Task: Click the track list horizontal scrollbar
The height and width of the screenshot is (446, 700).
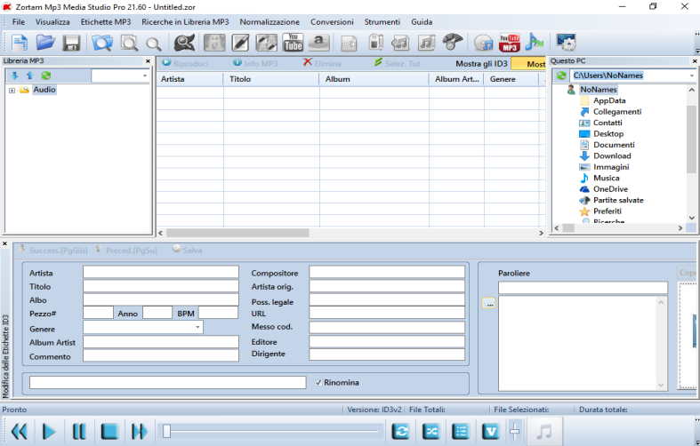Action: pos(237,233)
